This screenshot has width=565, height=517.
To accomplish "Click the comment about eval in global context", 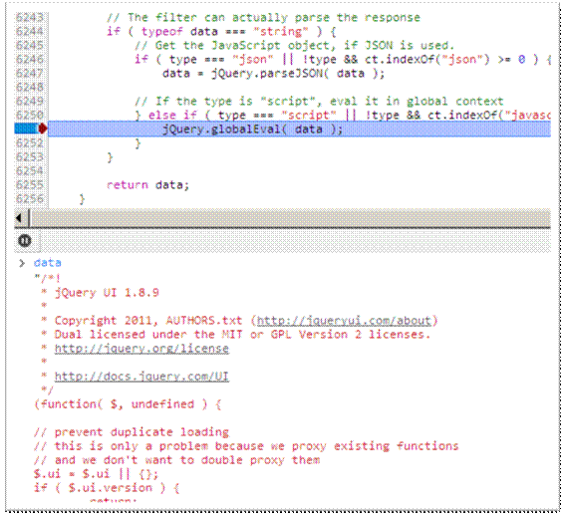I will pyautogui.click(x=319, y=102).
